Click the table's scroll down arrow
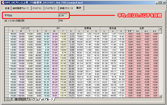Viewport: 167px width, 105px height. click(160, 96)
